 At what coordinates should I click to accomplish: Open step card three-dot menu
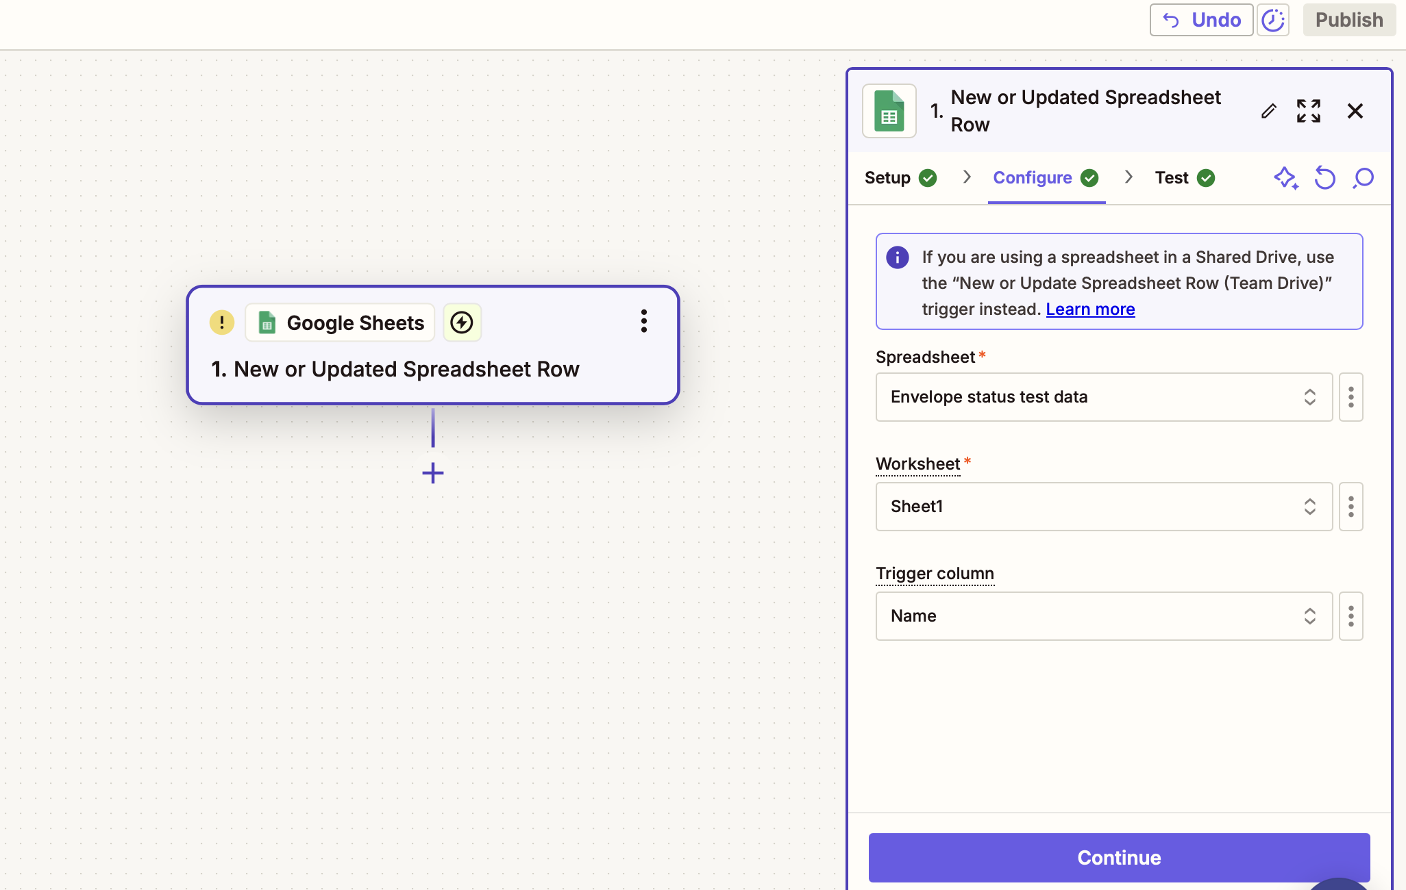[643, 321]
